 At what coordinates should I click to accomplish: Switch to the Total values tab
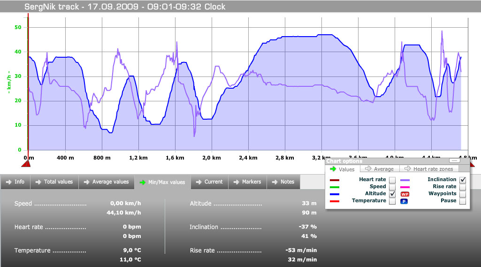point(54,182)
